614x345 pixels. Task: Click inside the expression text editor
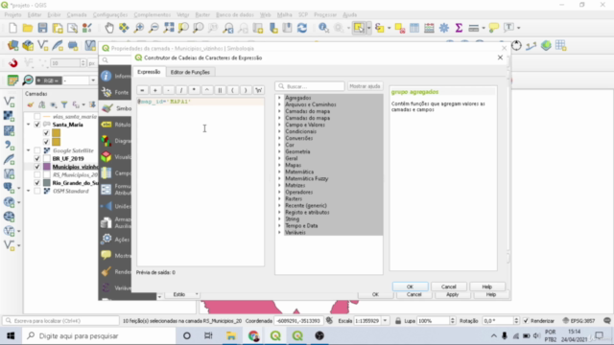201,182
